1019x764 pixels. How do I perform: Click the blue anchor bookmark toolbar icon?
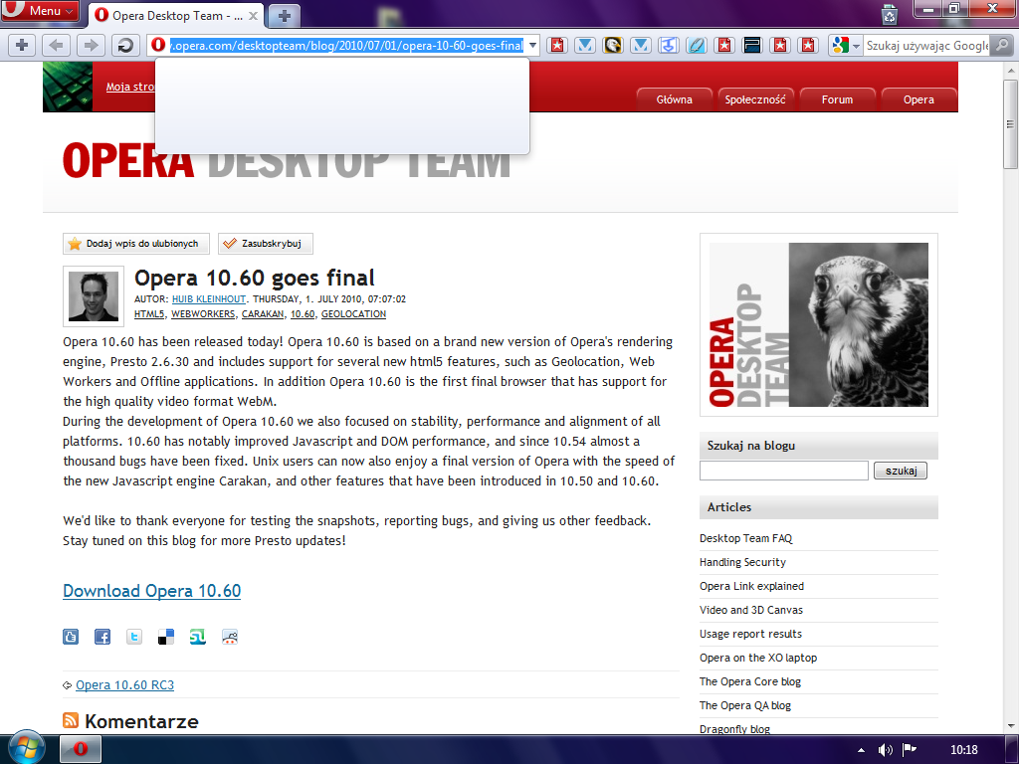coord(668,45)
